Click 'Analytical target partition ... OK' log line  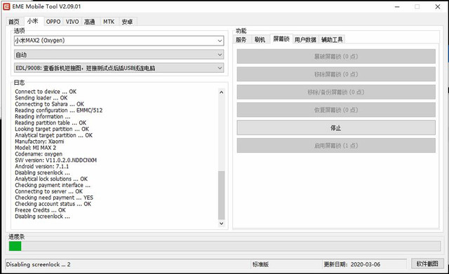pos(53,135)
